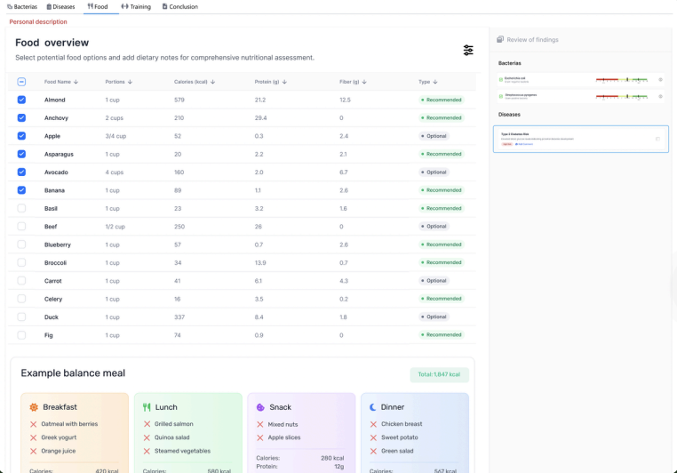
Task: Click the Streptococcus pyogenes range scale
Action: pos(624,95)
